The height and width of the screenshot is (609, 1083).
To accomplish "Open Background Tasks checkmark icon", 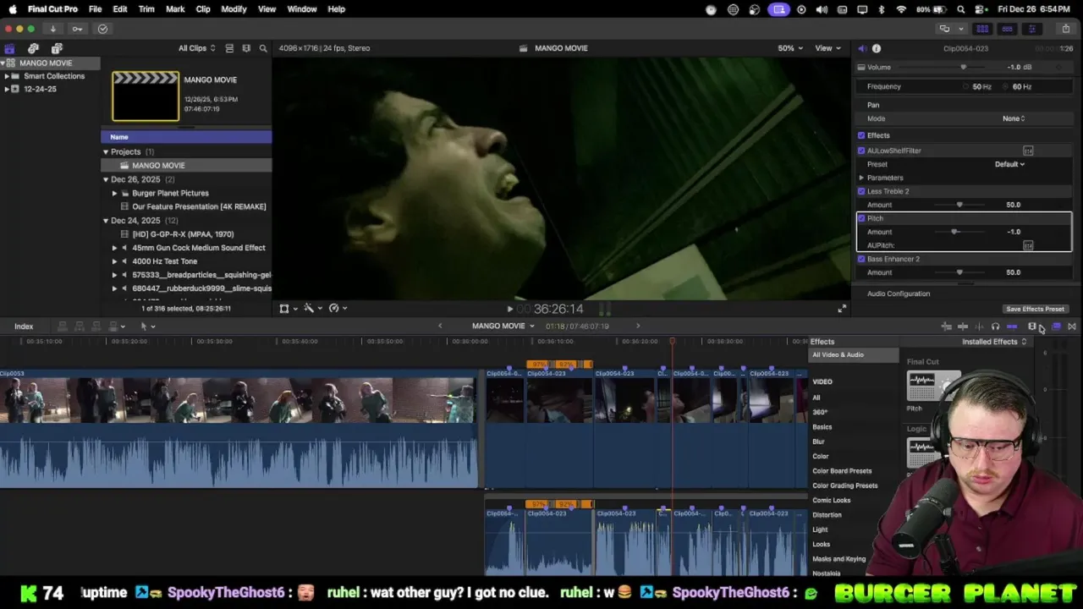I will [102, 29].
